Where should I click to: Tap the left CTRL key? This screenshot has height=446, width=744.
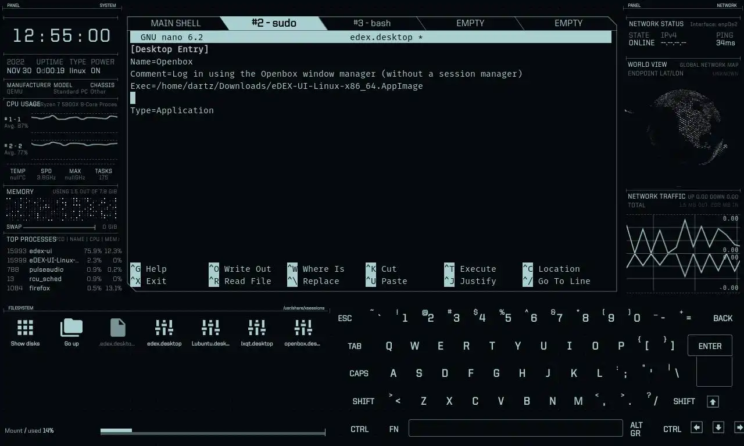(360, 429)
